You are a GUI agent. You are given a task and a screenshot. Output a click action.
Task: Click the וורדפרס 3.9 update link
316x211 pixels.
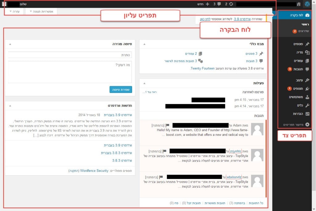click(242, 19)
